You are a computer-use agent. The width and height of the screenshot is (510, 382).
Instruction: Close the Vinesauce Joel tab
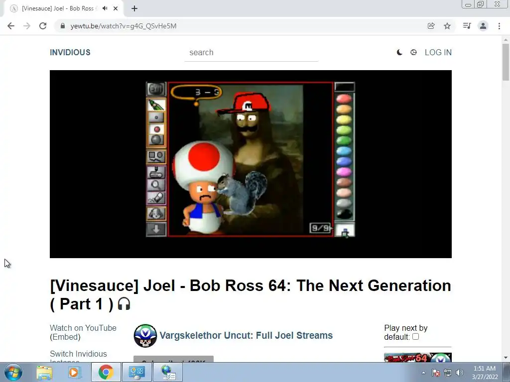tap(116, 8)
